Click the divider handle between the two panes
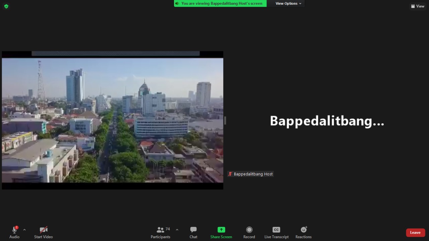 point(225,120)
